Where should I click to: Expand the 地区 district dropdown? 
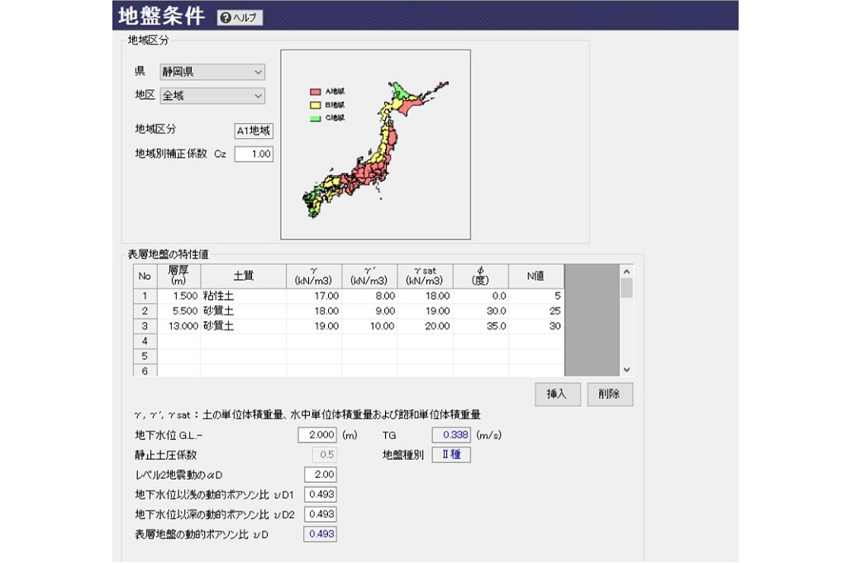click(x=212, y=96)
